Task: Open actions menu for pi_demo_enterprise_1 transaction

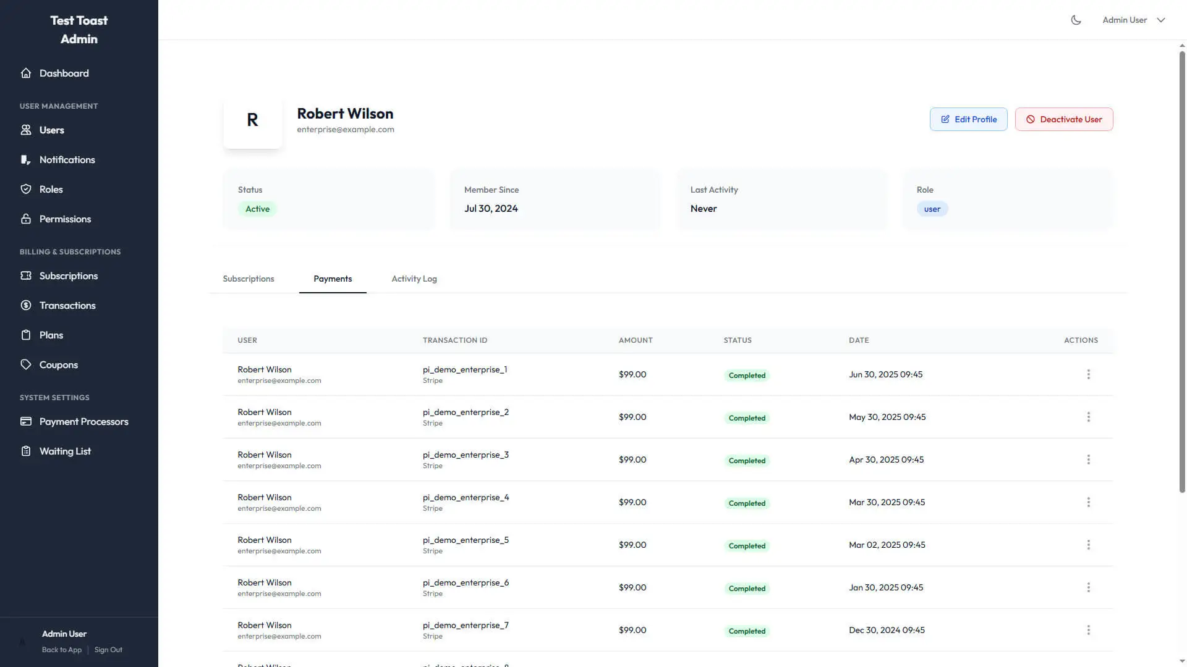Action: pyautogui.click(x=1088, y=374)
